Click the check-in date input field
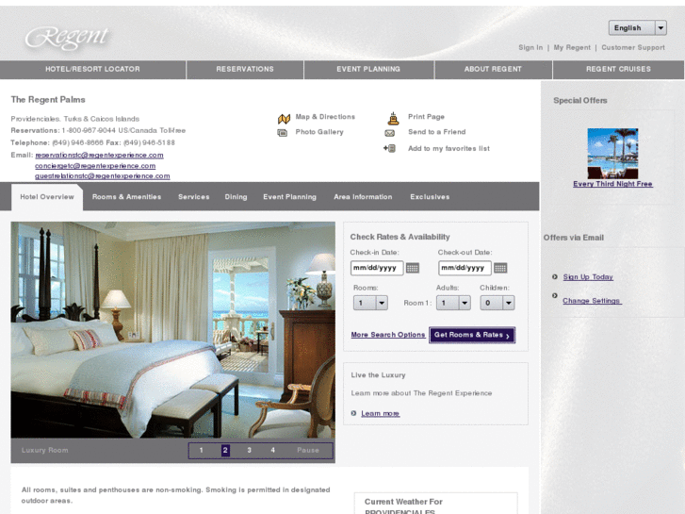This screenshot has height=514, width=685. (x=377, y=268)
